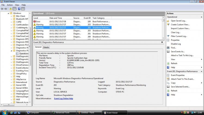
Task: Open the File menu
Action: tap(3, 5)
